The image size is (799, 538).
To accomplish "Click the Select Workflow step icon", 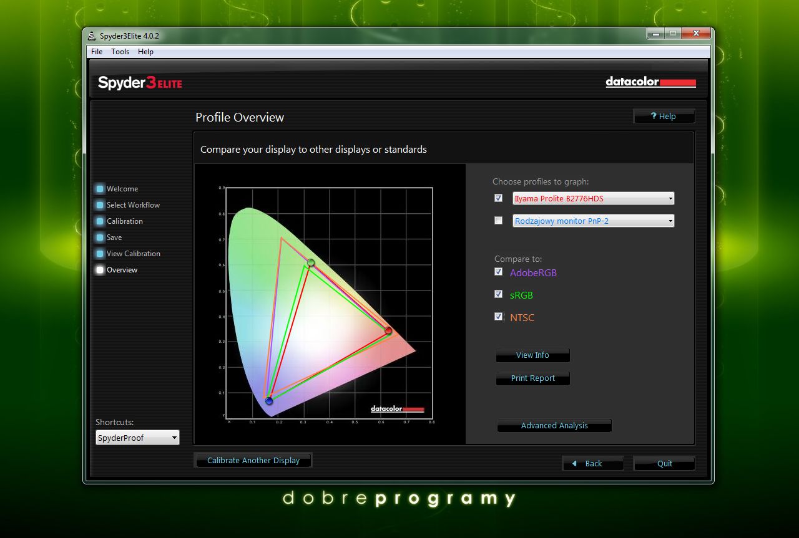I will pyautogui.click(x=100, y=205).
